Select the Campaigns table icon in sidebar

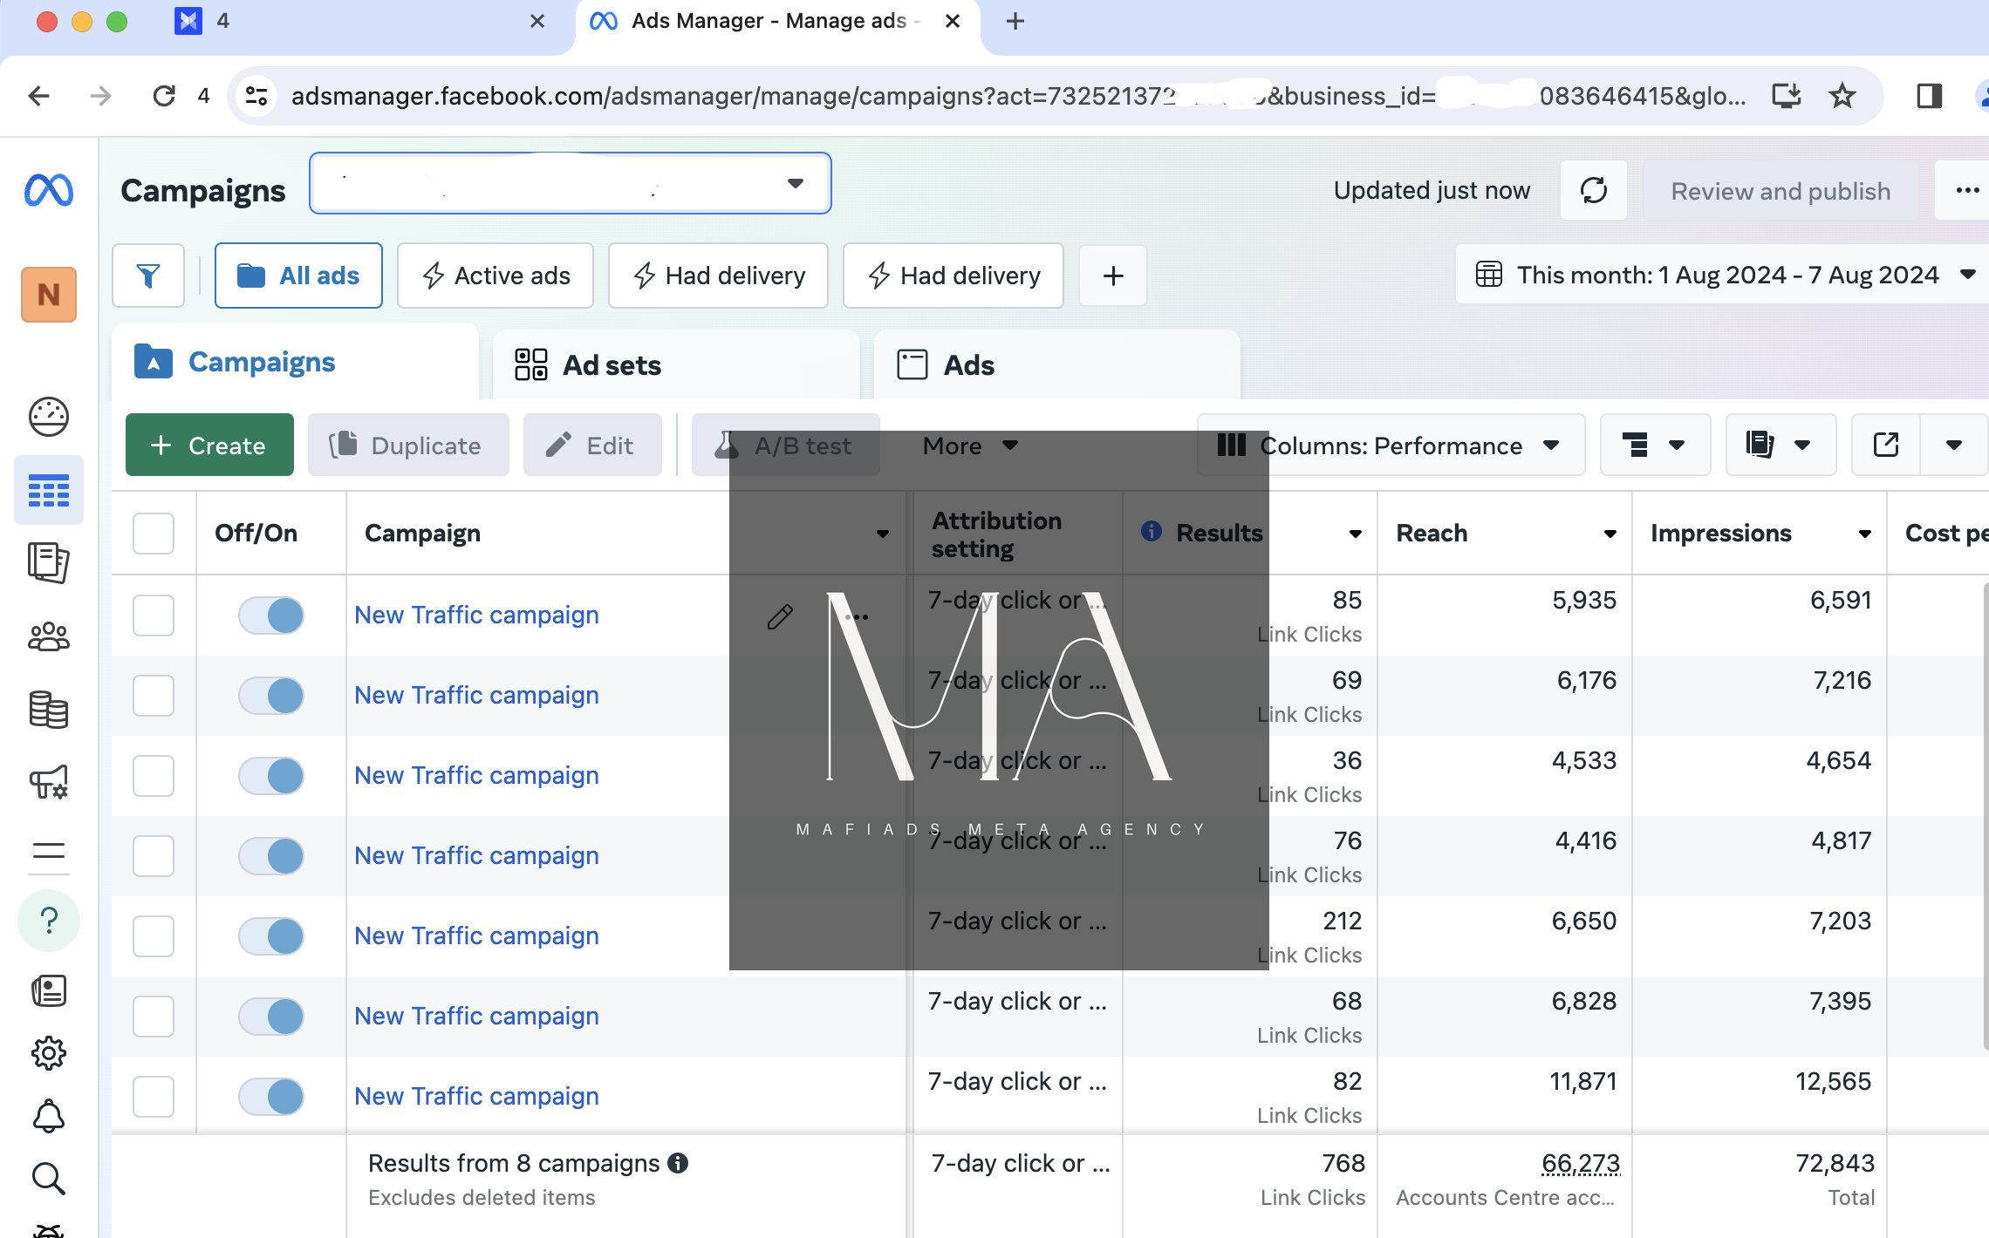pos(49,491)
